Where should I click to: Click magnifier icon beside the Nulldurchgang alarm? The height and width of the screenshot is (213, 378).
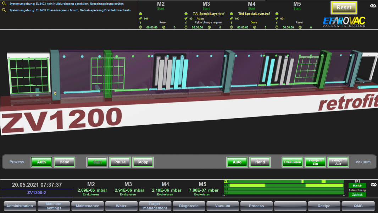[4, 4]
